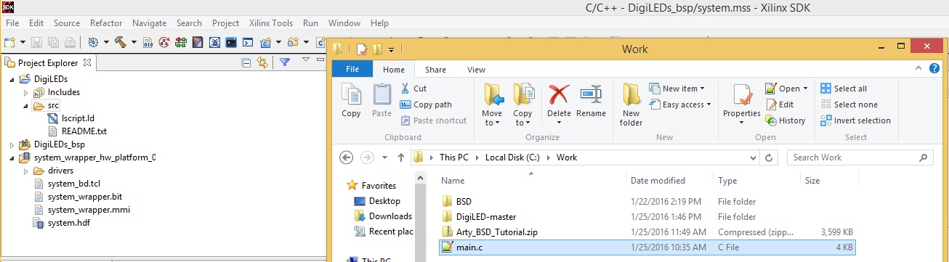The width and height of the screenshot is (949, 262).
Task: Click the green Program FPGA icon
Action: [181, 42]
